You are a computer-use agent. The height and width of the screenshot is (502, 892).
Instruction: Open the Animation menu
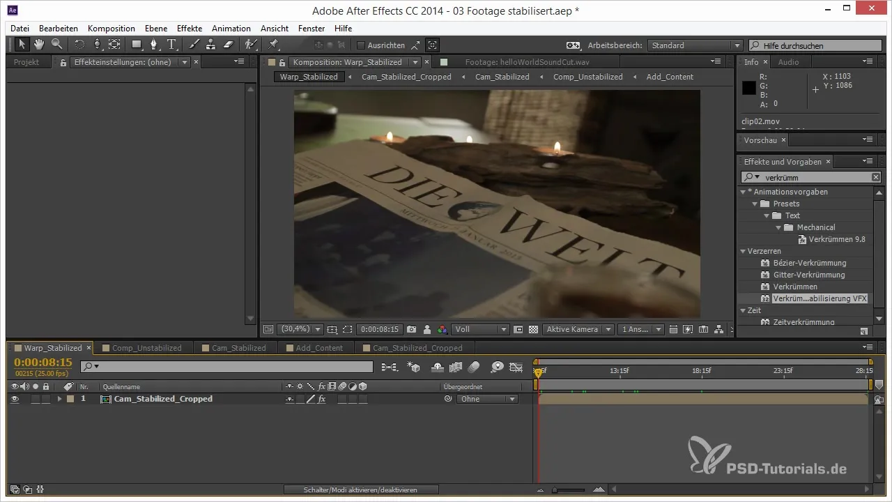coord(231,29)
